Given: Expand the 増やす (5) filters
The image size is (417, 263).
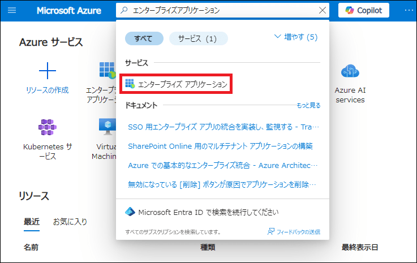Looking at the screenshot, I should point(296,37).
